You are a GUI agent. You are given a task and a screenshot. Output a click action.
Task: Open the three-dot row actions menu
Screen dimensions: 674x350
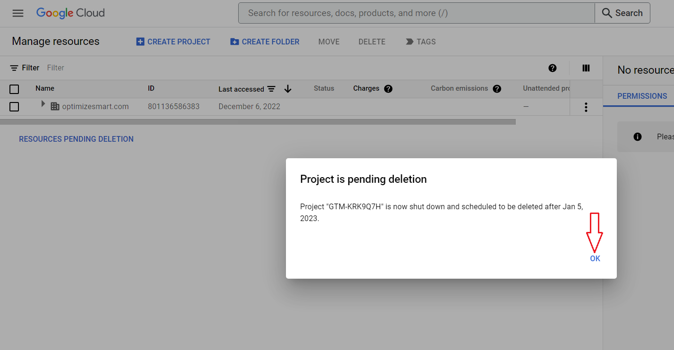click(x=586, y=107)
